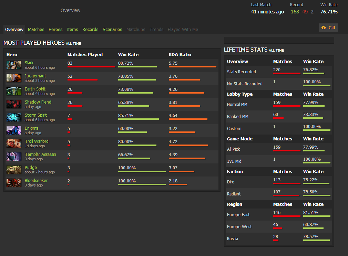Screen dimensions: 348x256
Task: Select the Overview tab
Action: click(14, 30)
